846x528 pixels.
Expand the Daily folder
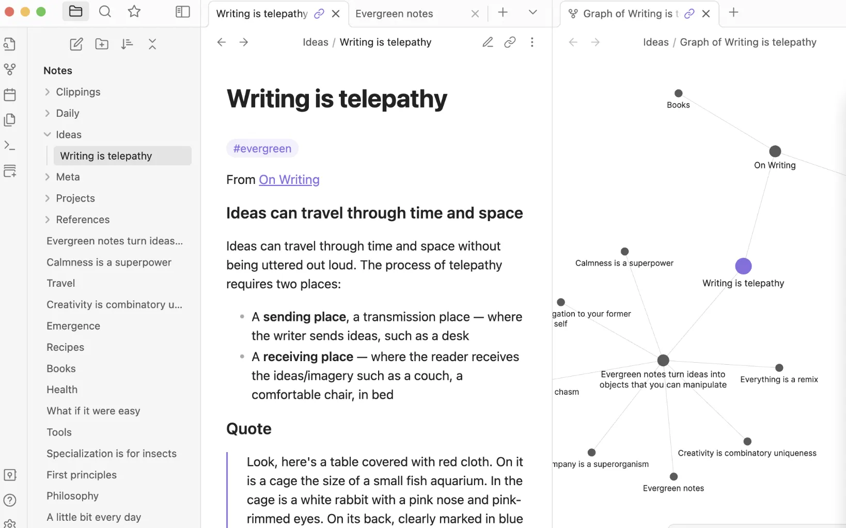(x=48, y=113)
